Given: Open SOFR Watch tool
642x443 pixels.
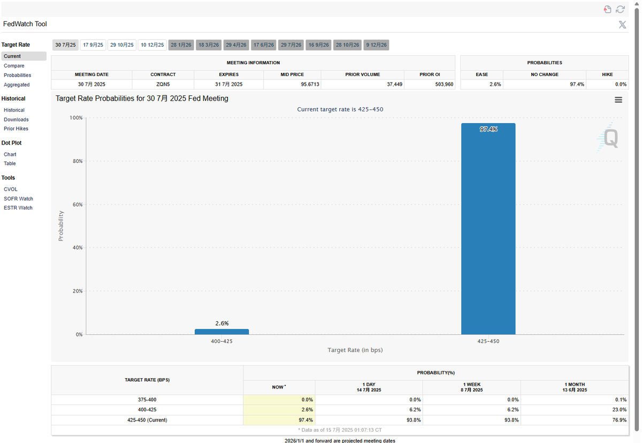Looking at the screenshot, I should [x=18, y=199].
